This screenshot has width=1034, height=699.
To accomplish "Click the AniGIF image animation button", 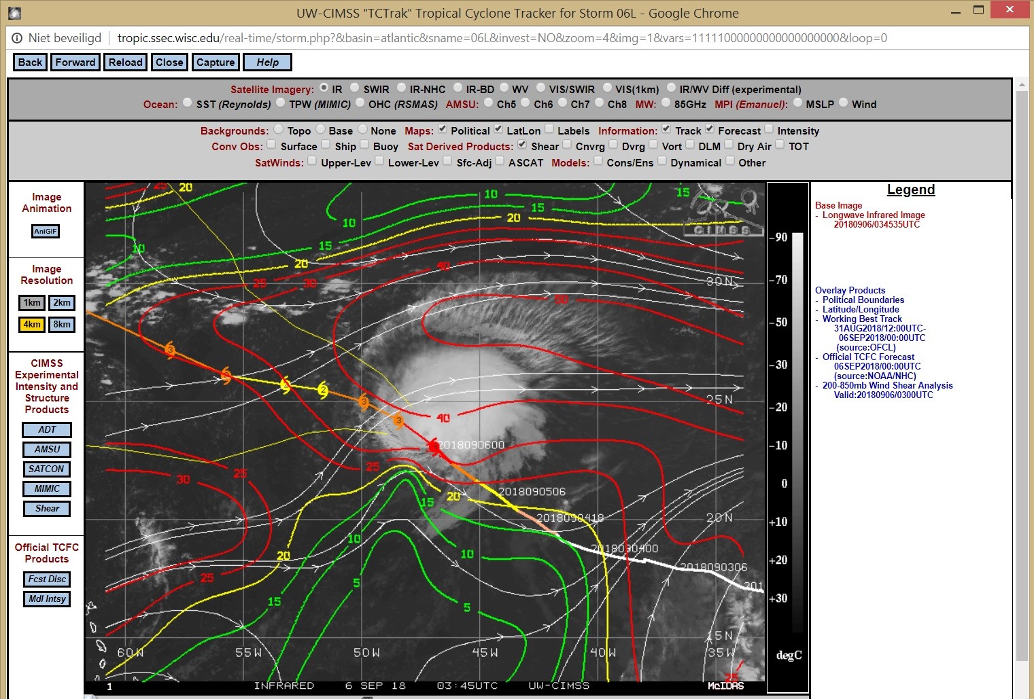I will (x=46, y=232).
